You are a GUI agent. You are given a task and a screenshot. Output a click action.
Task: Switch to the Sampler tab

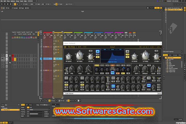15,8
